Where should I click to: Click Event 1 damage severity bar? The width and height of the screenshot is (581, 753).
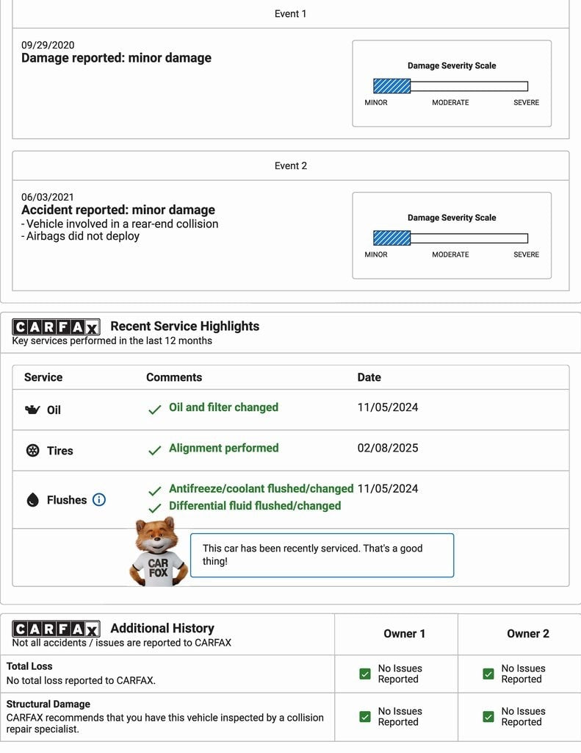pyautogui.click(x=450, y=86)
